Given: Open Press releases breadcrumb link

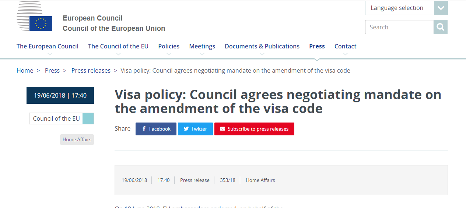Looking at the screenshot, I should click(91, 70).
